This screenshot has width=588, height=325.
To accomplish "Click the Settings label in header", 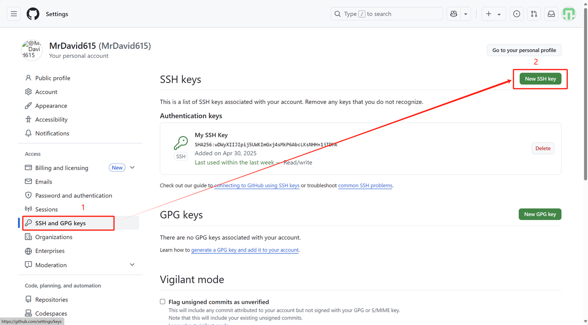I will [57, 14].
